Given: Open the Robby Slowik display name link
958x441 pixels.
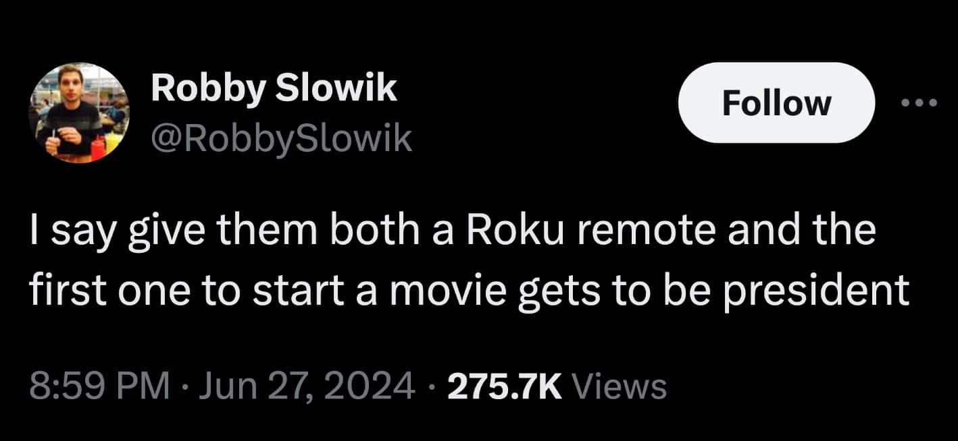Looking at the screenshot, I should pos(274,89).
